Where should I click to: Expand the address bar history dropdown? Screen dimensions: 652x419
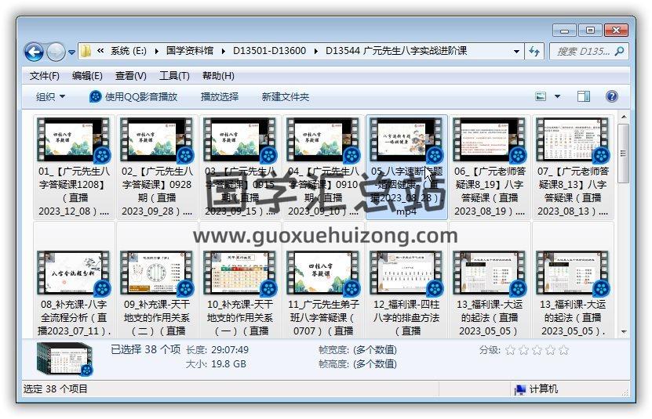click(x=516, y=52)
